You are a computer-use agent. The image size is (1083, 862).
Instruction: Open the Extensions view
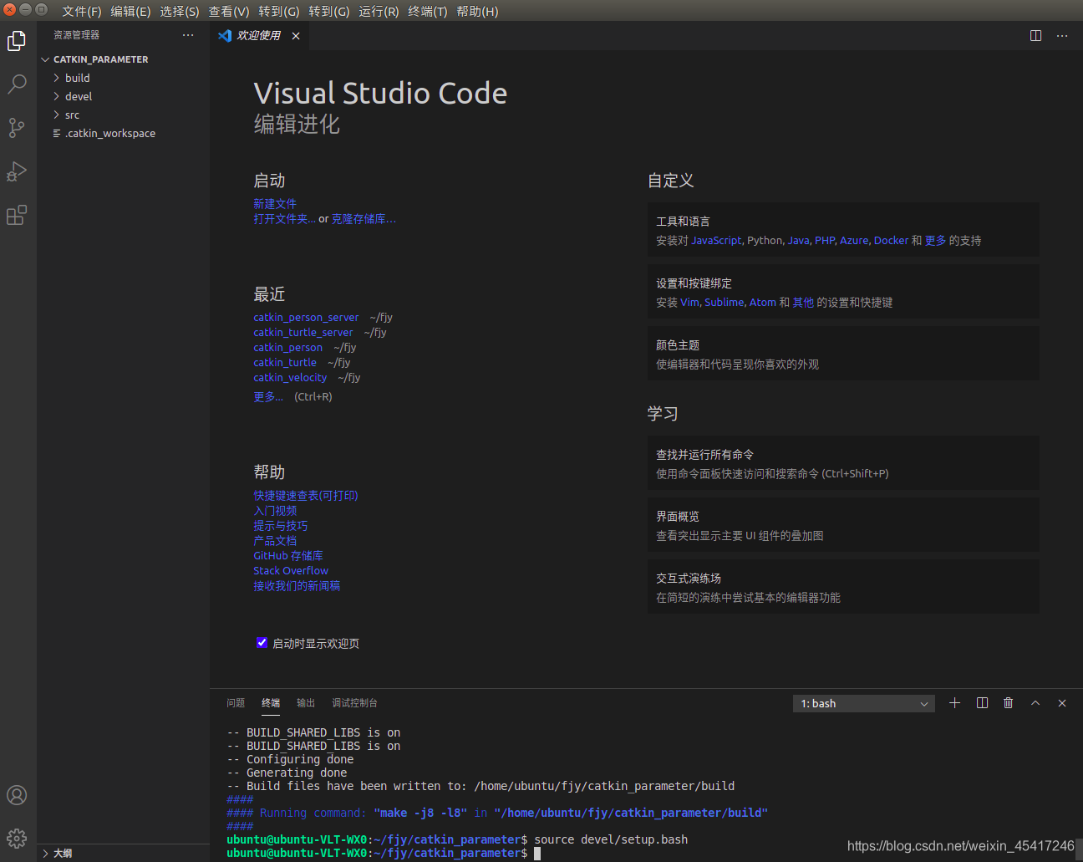click(x=17, y=215)
